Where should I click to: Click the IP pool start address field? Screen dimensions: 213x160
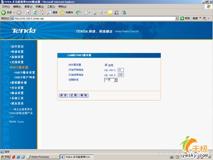click(x=121, y=70)
